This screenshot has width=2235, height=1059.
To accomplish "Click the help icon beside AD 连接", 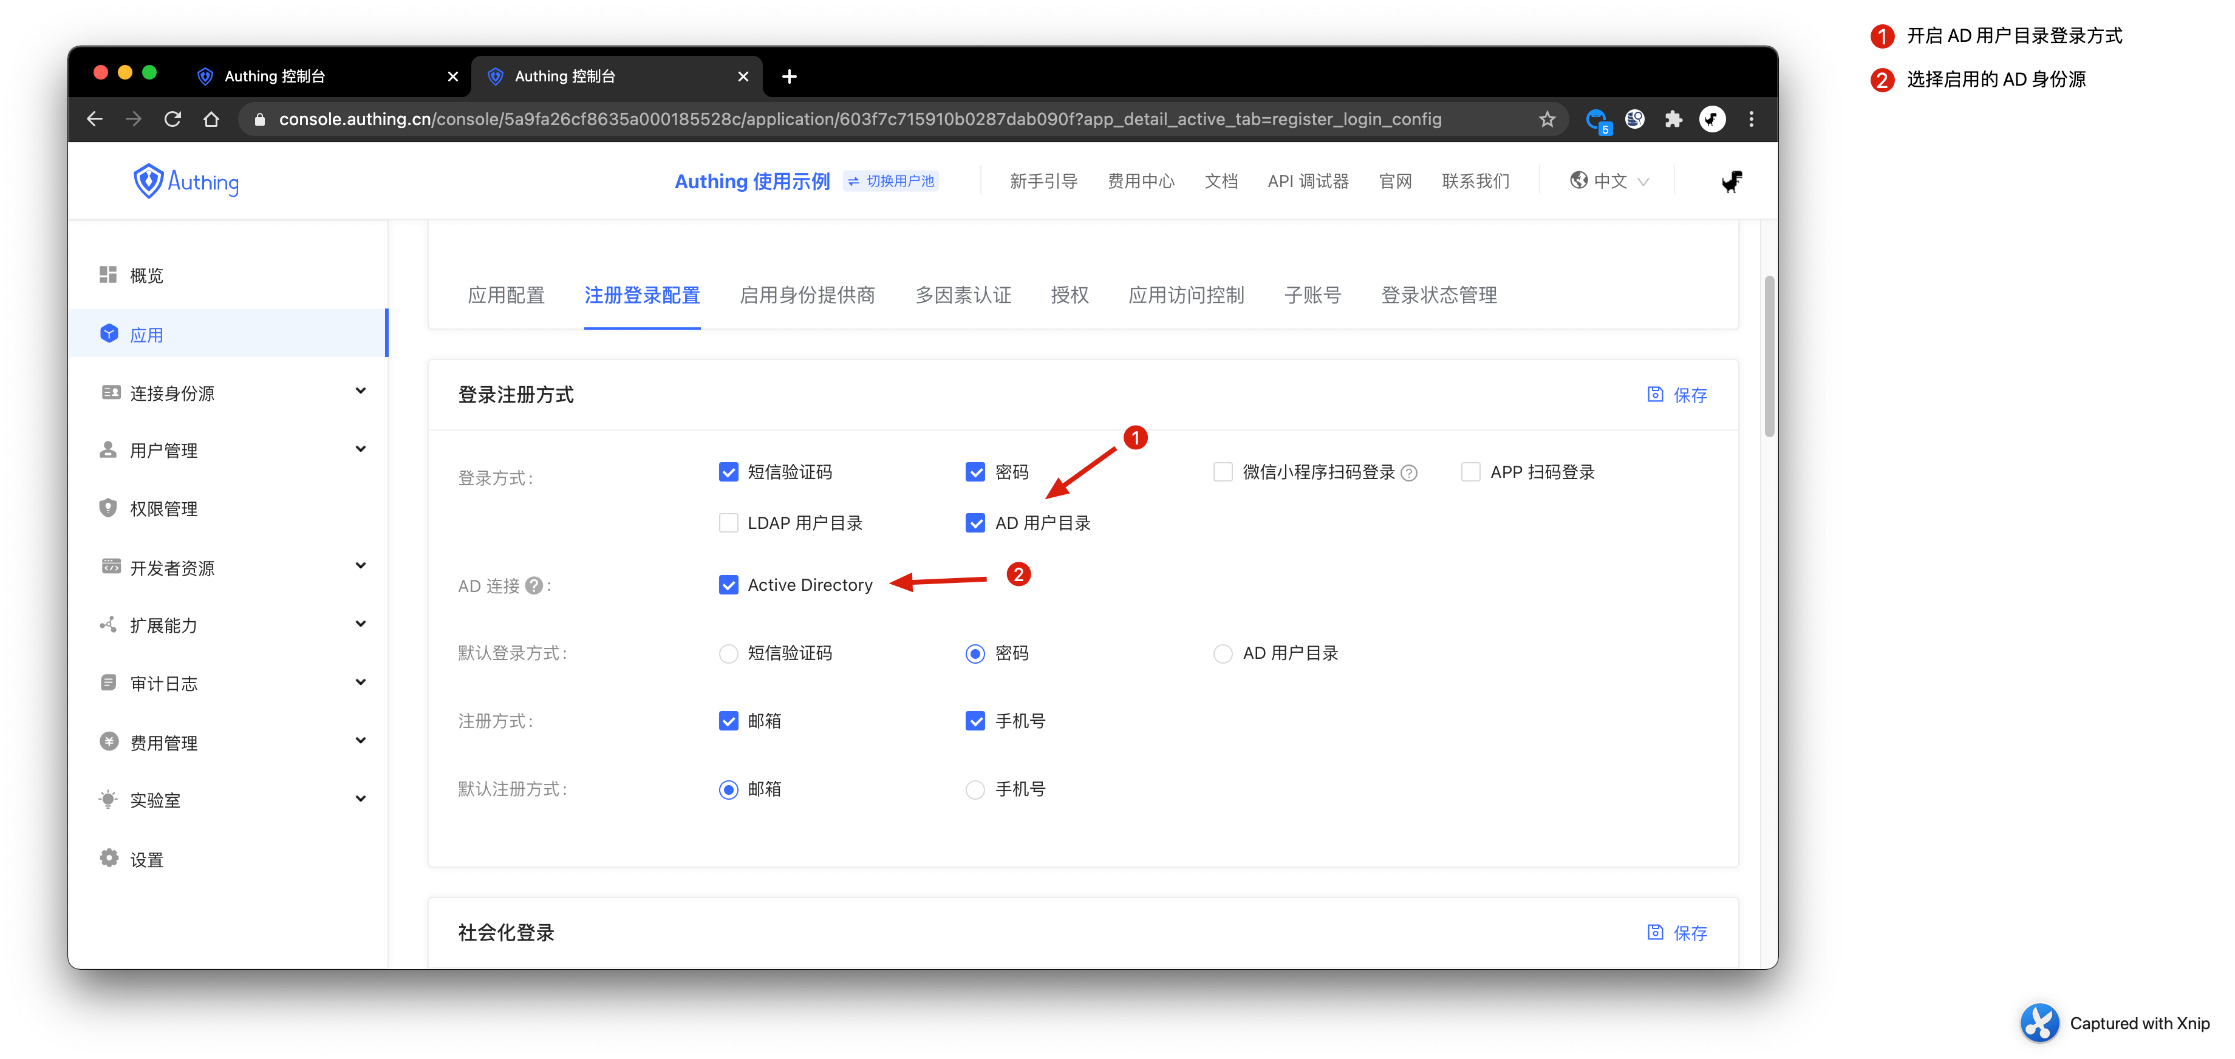I will [534, 585].
